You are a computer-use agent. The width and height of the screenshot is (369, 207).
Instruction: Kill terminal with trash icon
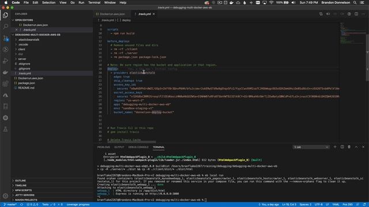[x=349, y=147]
